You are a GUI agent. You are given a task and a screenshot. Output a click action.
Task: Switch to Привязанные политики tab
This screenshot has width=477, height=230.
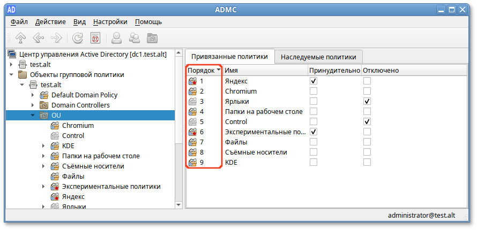pyautogui.click(x=230, y=57)
